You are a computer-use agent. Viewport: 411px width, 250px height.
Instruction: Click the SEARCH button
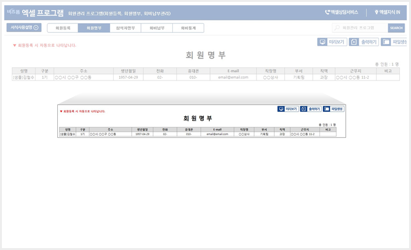coord(396,28)
